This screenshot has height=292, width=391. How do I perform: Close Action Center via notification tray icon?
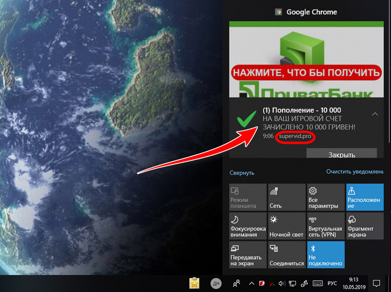pos(376,283)
